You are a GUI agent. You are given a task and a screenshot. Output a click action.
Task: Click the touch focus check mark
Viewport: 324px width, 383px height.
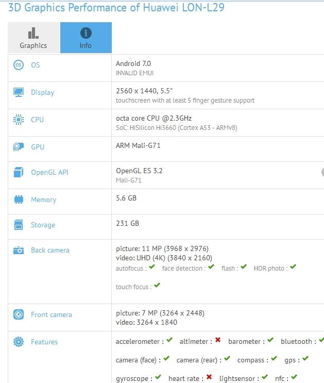(157, 285)
